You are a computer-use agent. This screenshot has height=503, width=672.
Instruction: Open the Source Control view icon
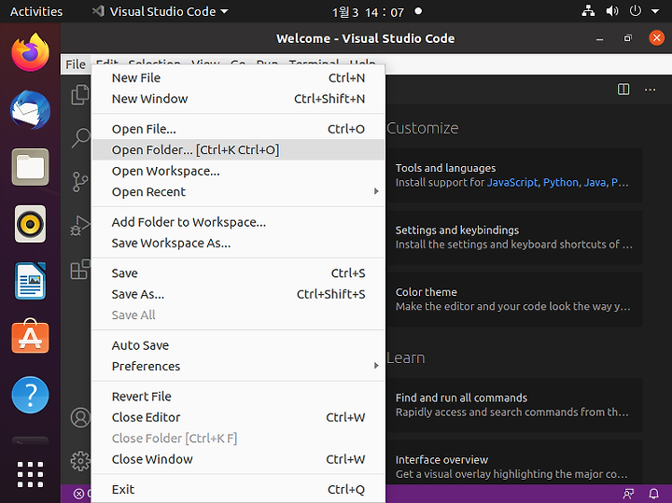click(80, 182)
